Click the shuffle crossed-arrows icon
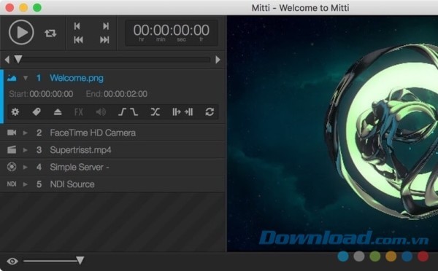Image resolution: width=438 pixels, height=271 pixels. click(155, 112)
